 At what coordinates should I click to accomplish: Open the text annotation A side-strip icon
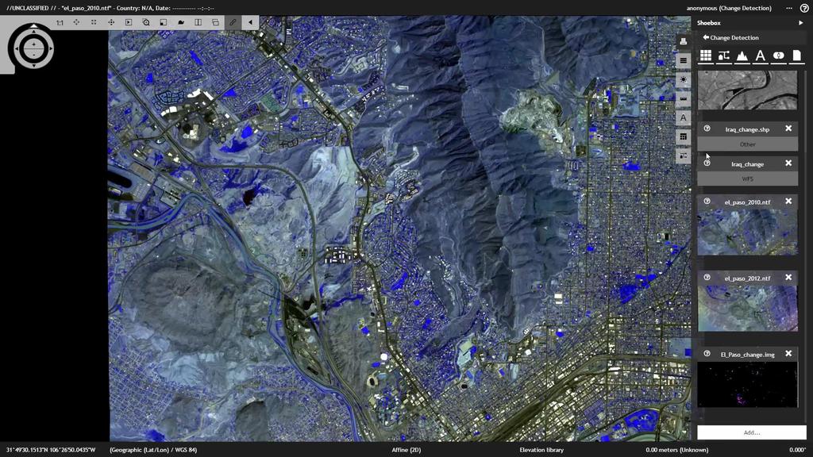(684, 117)
